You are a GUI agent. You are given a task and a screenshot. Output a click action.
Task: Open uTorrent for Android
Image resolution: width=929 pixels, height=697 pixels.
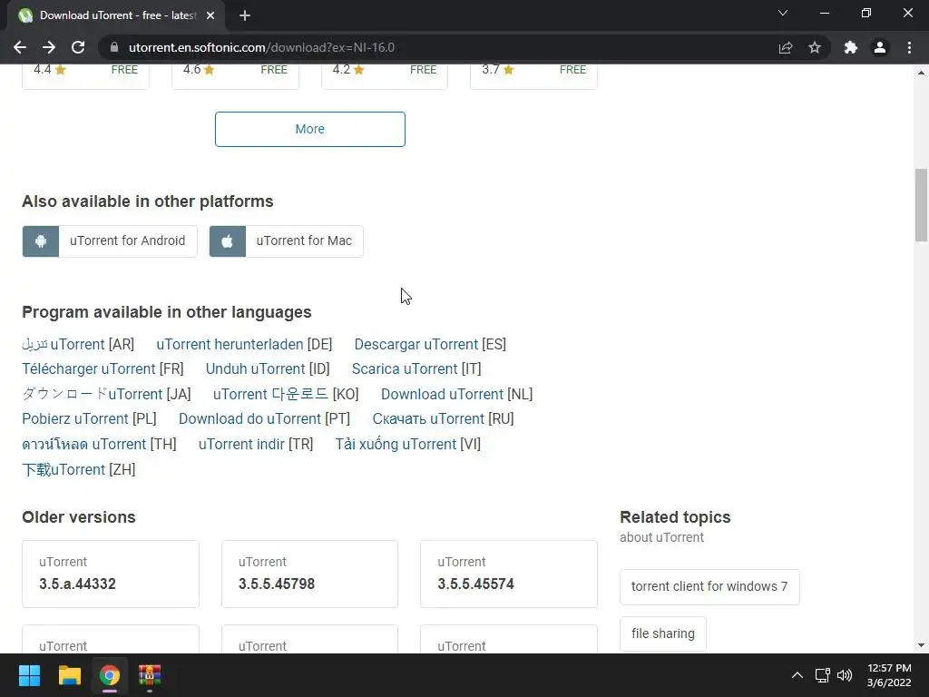click(x=110, y=241)
